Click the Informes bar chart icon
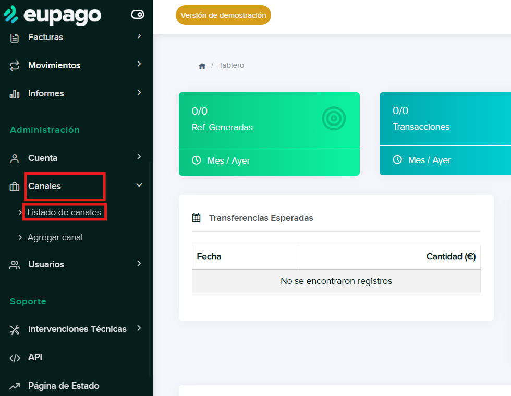This screenshot has height=396, width=511. point(15,94)
